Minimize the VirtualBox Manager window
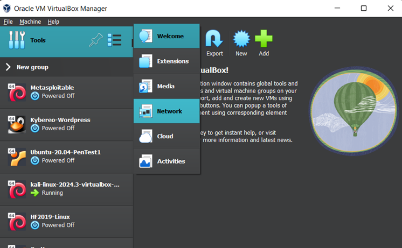The image size is (402, 248). pos(337,8)
